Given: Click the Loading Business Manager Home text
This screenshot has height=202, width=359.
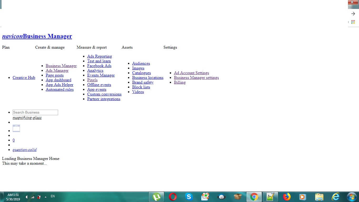Looking at the screenshot, I should click(31, 159).
